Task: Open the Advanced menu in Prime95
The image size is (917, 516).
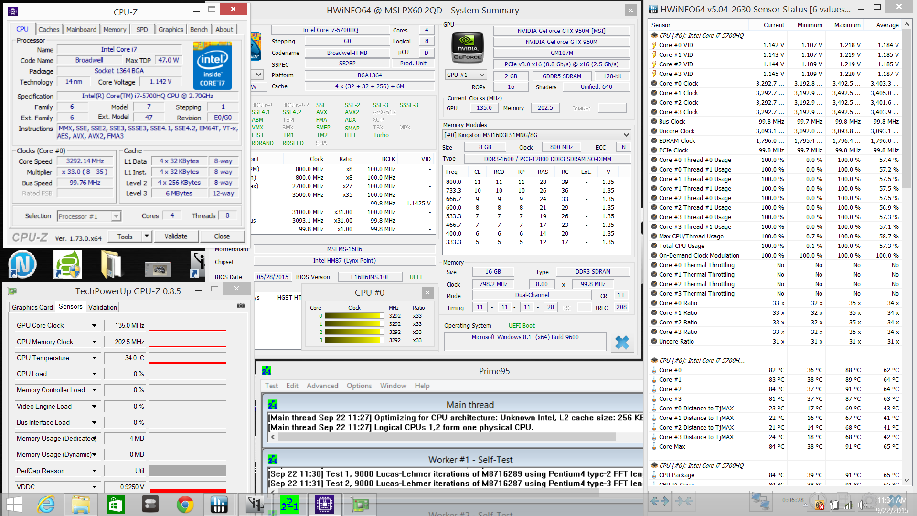Action: coord(322,386)
